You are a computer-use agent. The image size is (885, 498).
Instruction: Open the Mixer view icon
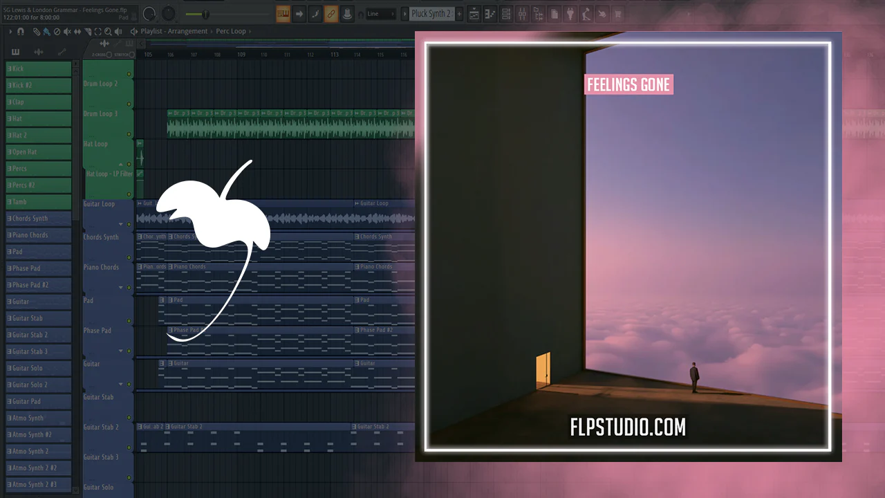(522, 14)
